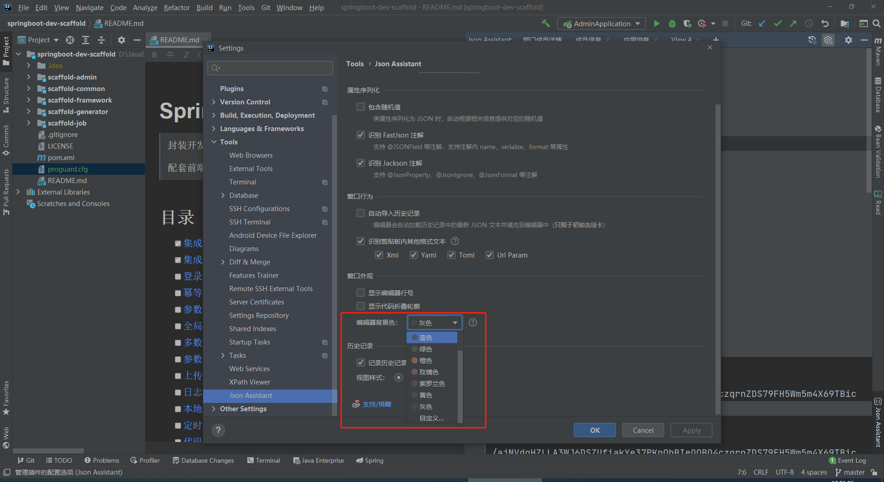Run the AdminApplication configuration

(656, 23)
